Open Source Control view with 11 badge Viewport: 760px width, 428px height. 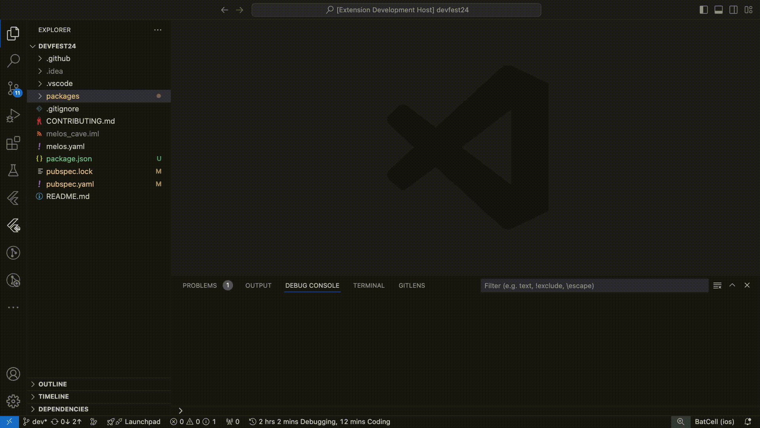coord(13,88)
